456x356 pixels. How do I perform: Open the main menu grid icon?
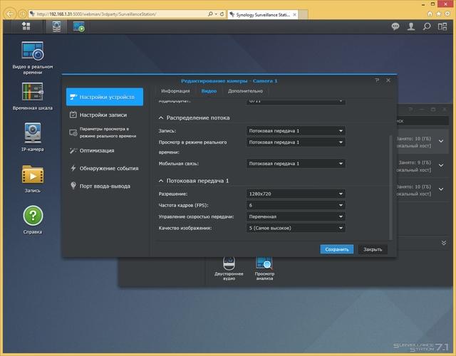26,26
